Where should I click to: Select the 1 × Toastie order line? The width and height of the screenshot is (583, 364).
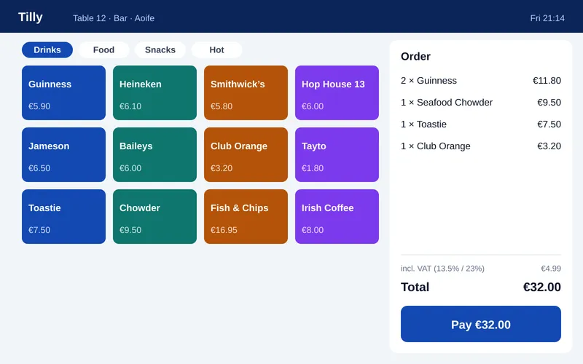tap(481, 124)
